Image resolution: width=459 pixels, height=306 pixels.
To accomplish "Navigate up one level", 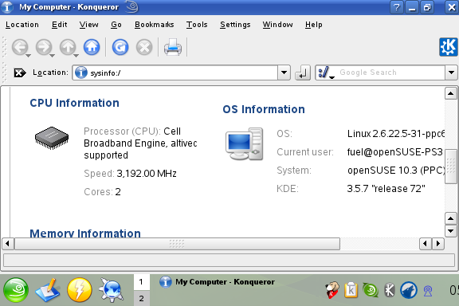I will tap(67, 47).
